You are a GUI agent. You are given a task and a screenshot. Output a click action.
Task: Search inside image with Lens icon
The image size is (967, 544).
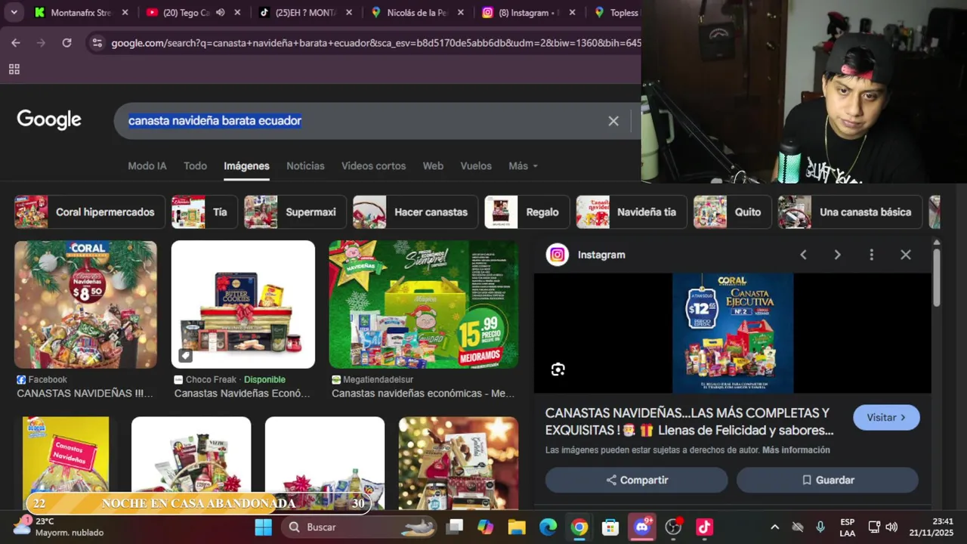[558, 369]
